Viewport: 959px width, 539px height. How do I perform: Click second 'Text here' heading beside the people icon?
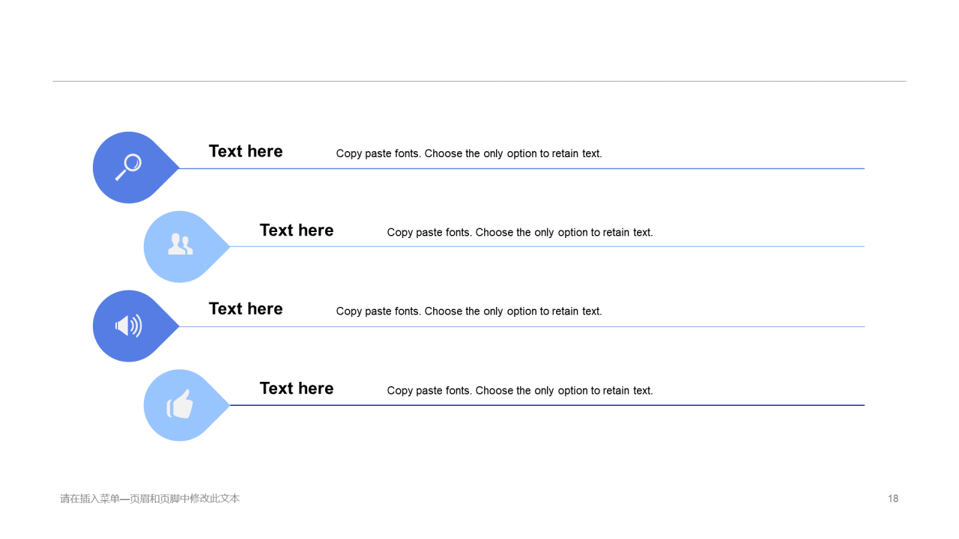point(297,231)
